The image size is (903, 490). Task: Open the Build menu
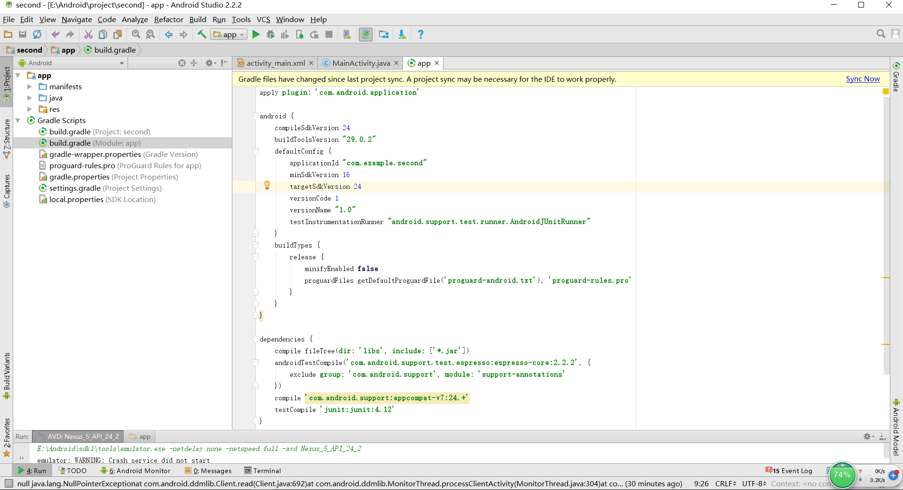pos(198,19)
